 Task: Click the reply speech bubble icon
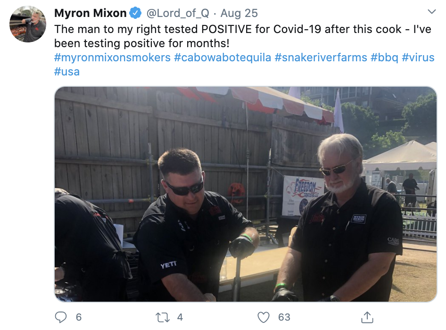(x=61, y=317)
